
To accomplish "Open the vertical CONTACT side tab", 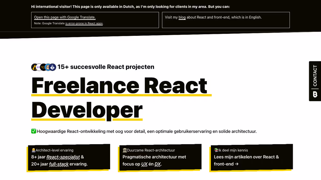I will pos(315,81).
